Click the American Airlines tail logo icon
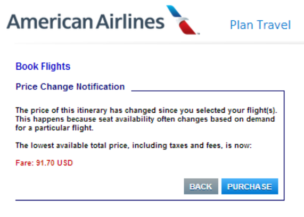Screen dimensions: 304x217 click(x=182, y=20)
